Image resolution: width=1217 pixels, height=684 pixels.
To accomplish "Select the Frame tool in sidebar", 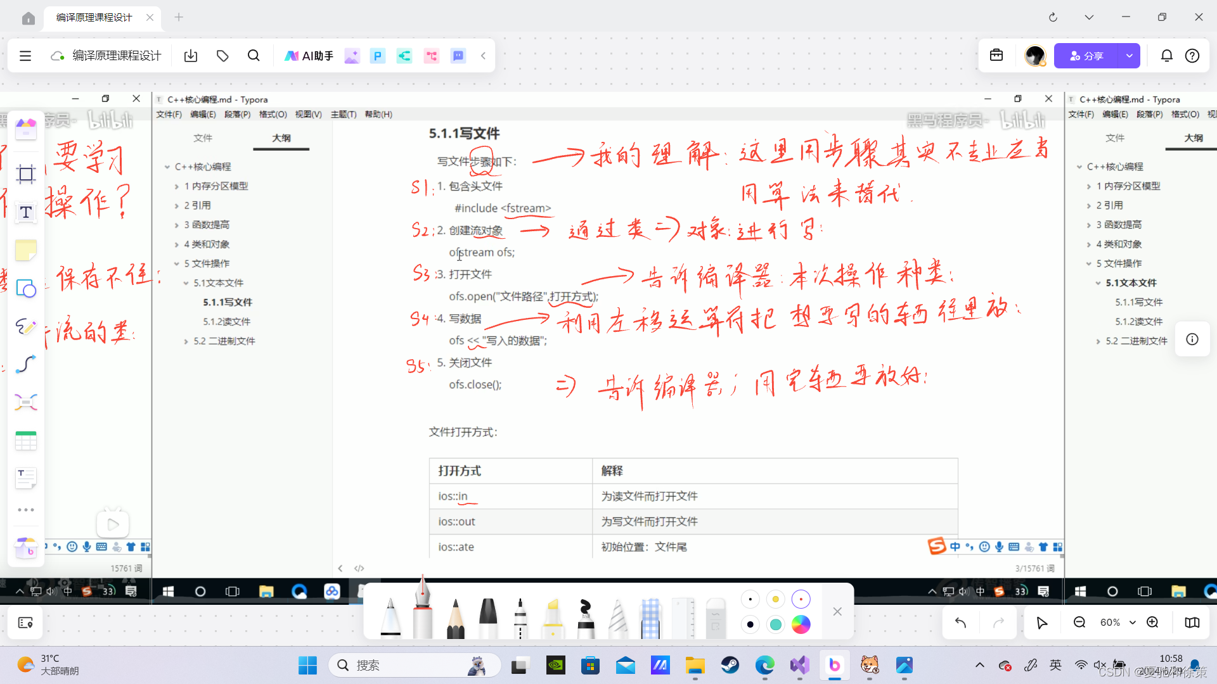I will (26, 174).
